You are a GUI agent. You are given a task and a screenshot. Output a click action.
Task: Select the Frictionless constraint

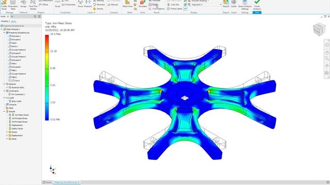[69, 5]
